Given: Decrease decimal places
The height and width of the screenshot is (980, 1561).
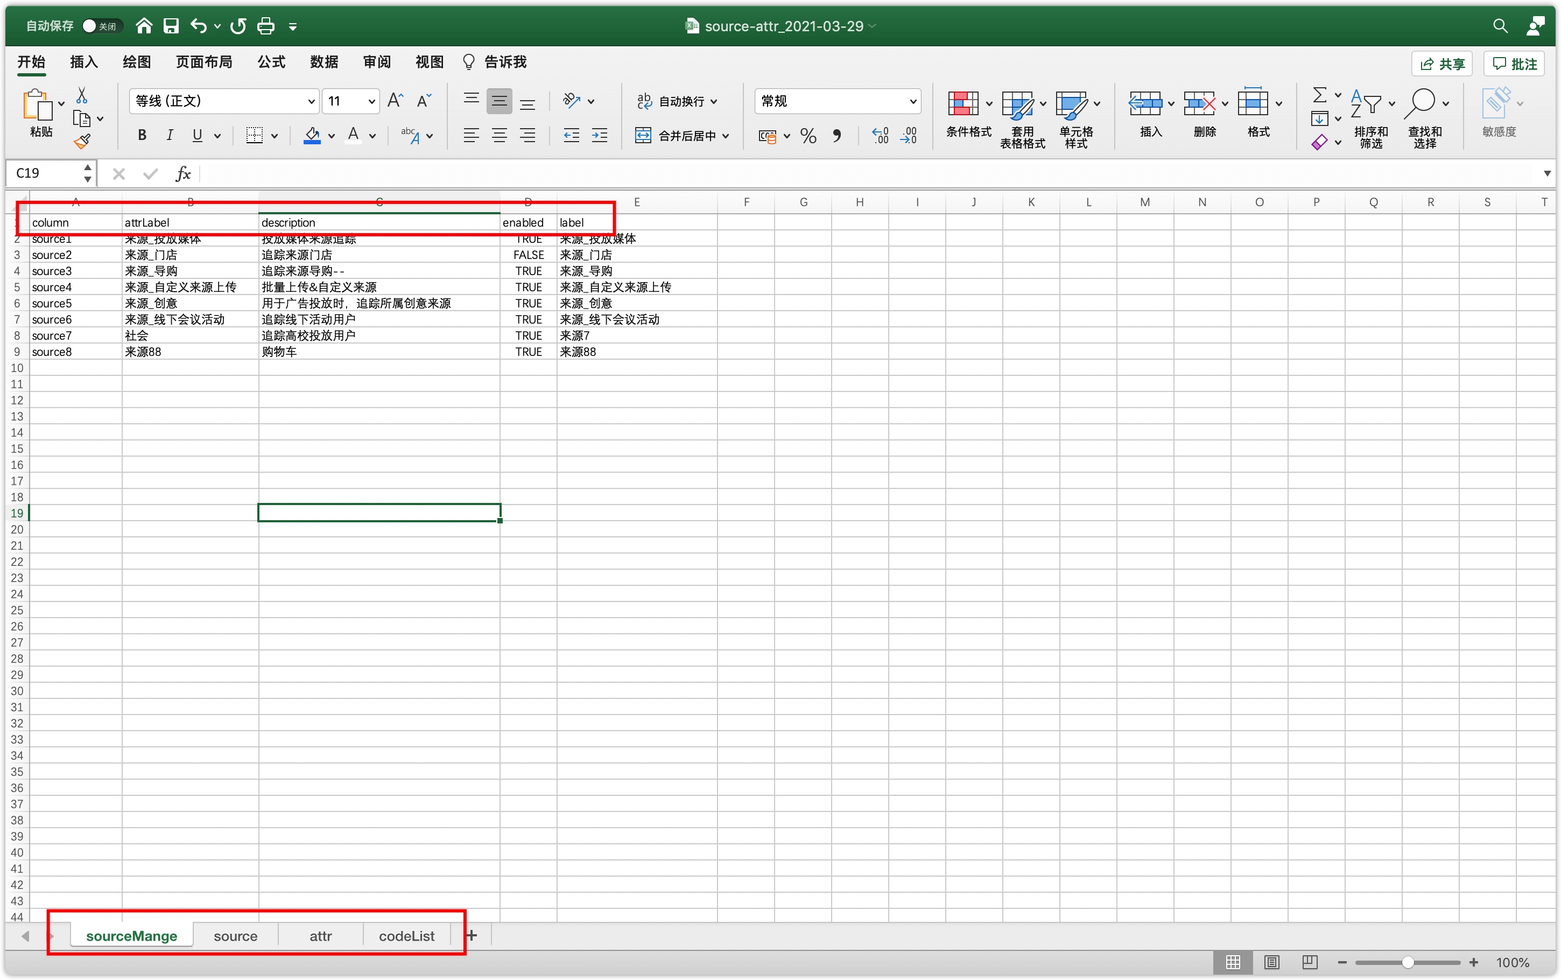Looking at the screenshot, I should click(908, 136).
